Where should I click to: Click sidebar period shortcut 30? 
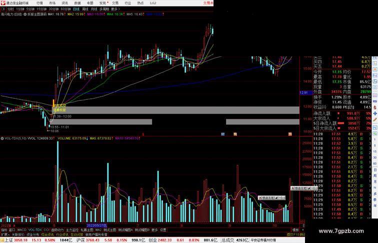tap(375, 158)
